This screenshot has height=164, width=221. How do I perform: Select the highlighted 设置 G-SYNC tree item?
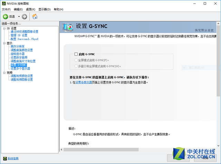(19, 65)
